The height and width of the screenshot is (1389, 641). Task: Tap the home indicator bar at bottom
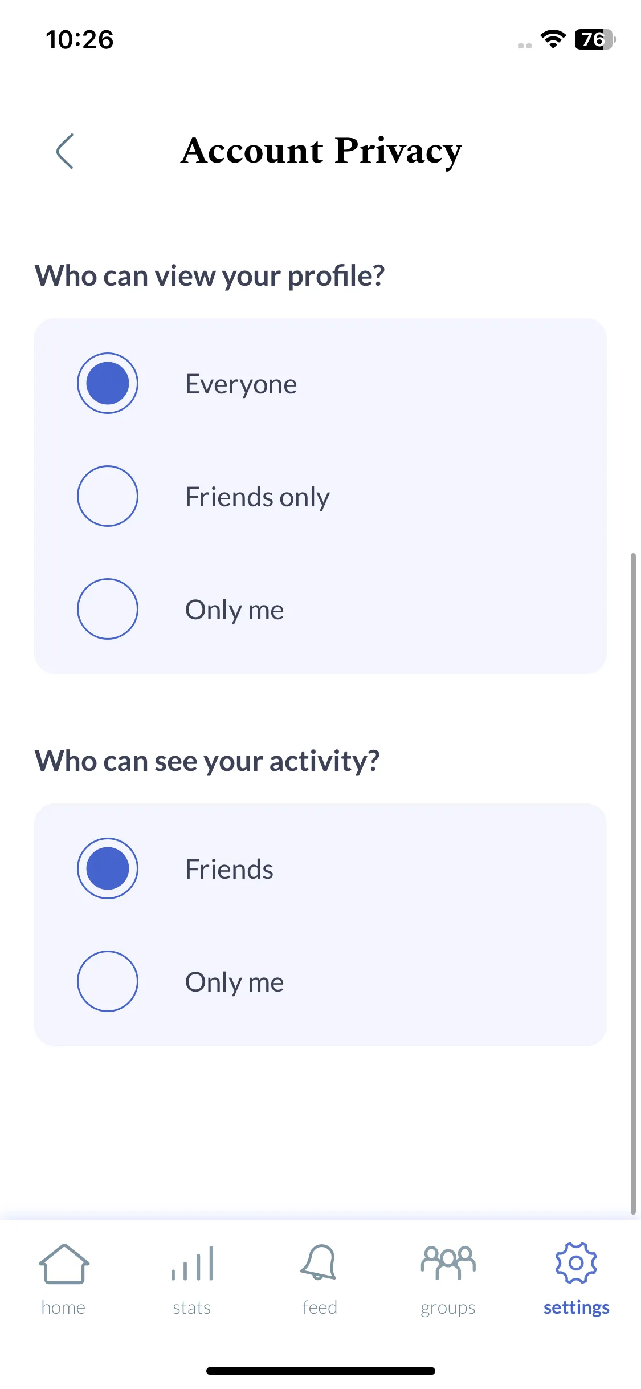[x=321, y=1371]
